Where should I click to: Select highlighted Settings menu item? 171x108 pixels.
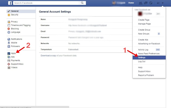[149, 57]
